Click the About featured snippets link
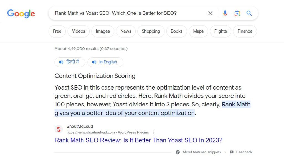 coord(202,152)
